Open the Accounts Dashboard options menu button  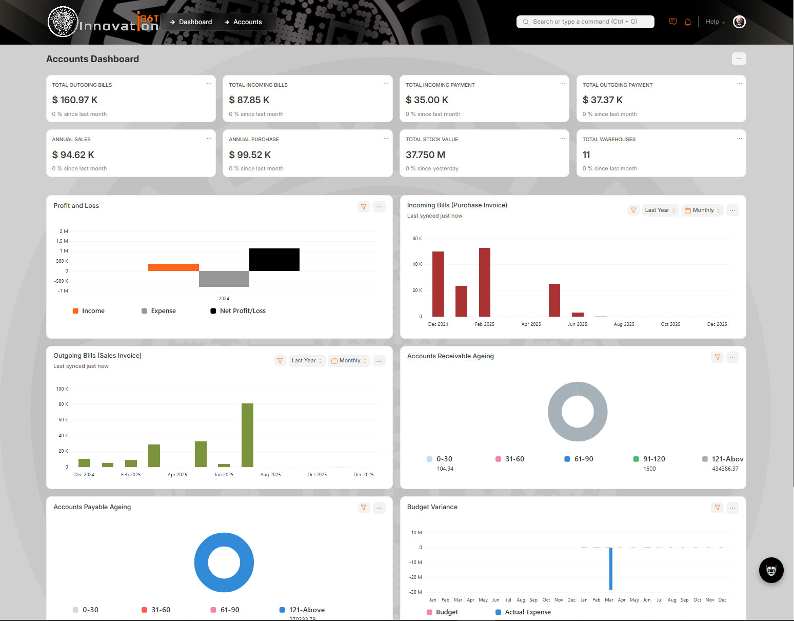coord(739,59)
